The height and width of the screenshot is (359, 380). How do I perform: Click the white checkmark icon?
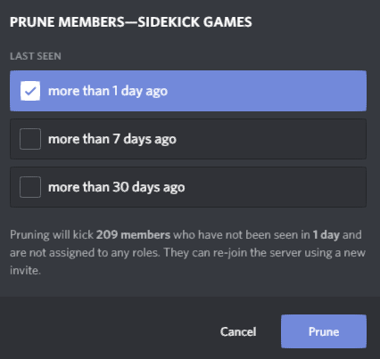click(x=30, y=91)
